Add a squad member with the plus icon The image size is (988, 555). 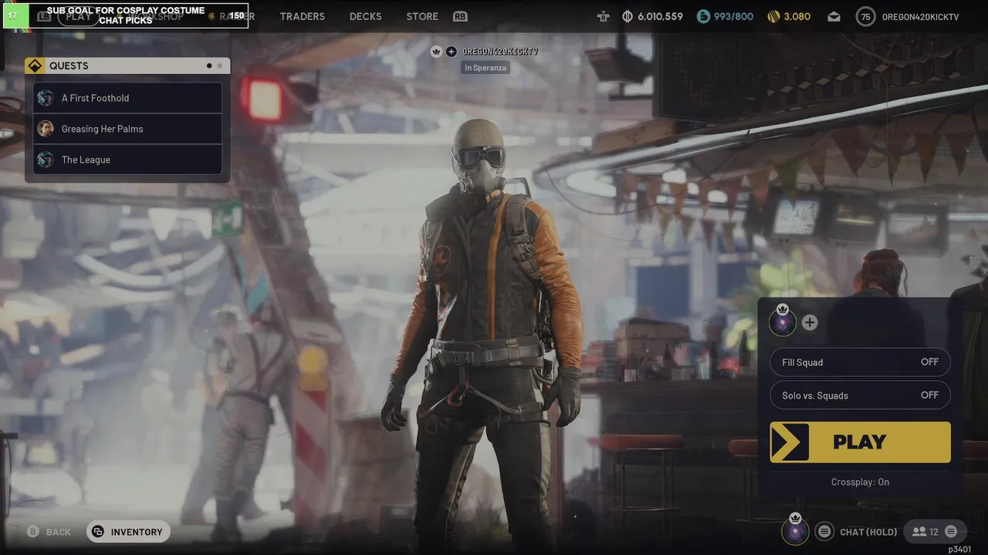[x=809, y=322]
